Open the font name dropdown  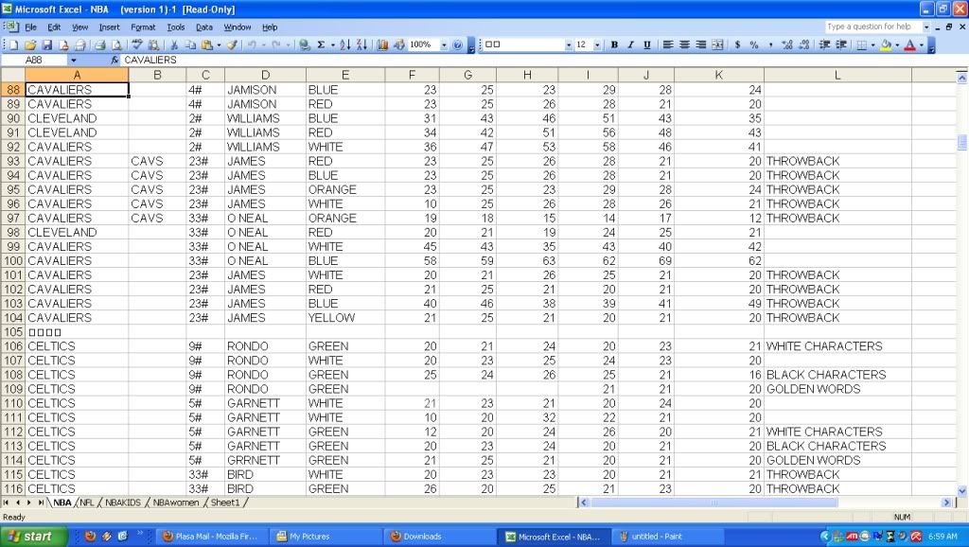pyautogui.click(x=569, y=45)
